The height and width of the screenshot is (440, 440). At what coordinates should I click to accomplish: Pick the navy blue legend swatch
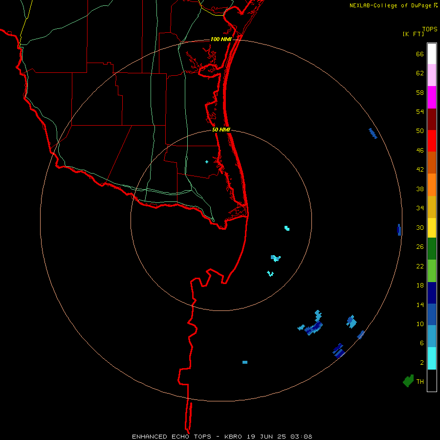[x=432, y=293]
